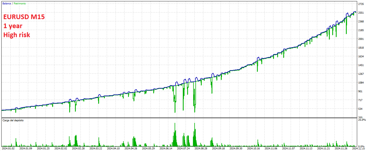Click the 2368 y-axis value
Screen dimensions: 367x151
361,21
